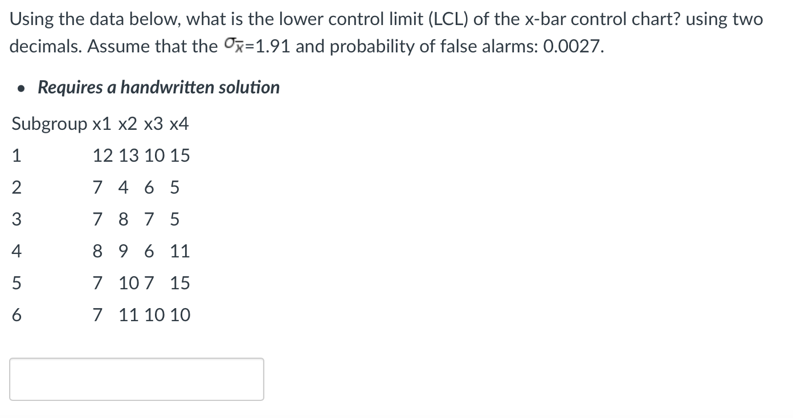
Task: Select subgroup 5 row label
Action: point(15,283)
